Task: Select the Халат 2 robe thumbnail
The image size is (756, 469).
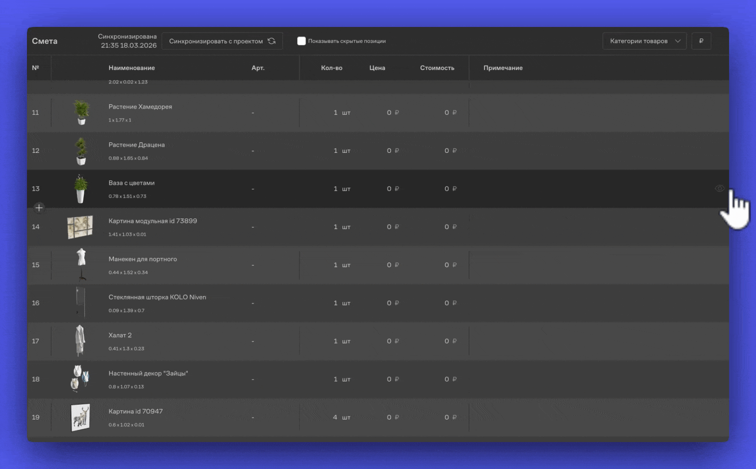Action: (x=80, y=341)
